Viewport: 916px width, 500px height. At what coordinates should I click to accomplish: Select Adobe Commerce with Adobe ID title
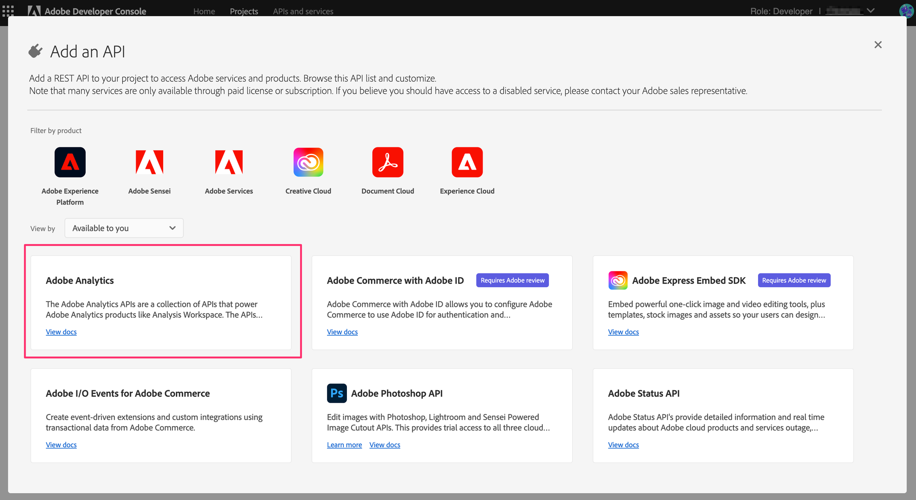(395, 280)
